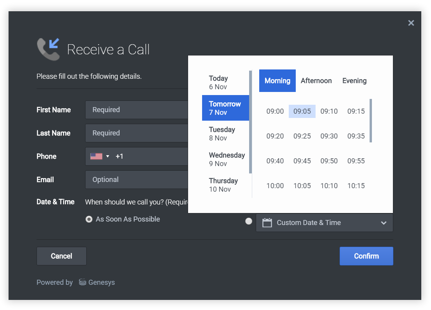
Task: Click the calendar icon in Custom Date field
Action: click(x=267, y=223)
